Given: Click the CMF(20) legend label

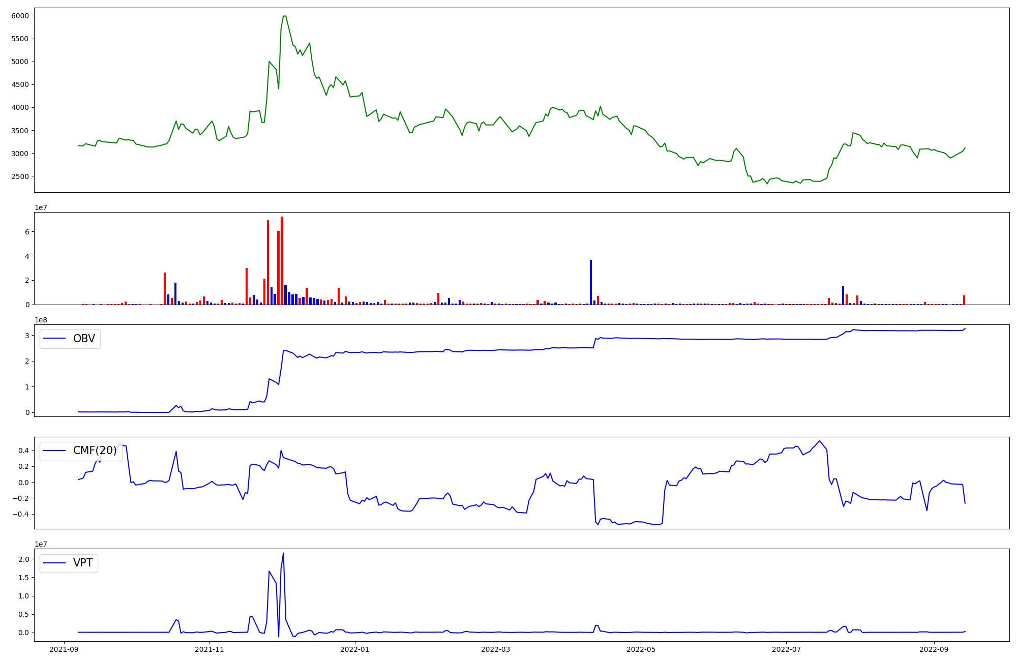Looking at the screenshot, I should click(x=95, y=450).
